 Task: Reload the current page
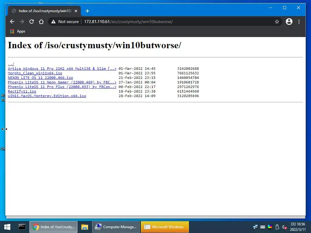click(x=32, y=22)
